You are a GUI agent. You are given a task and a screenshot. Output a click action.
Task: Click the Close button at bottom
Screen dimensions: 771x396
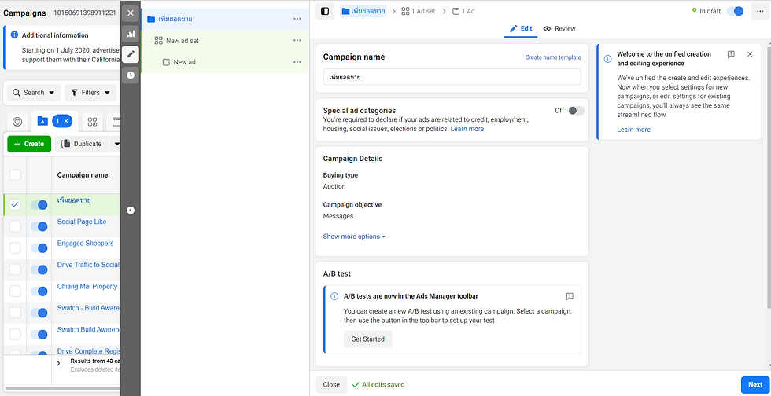(331, 385)
